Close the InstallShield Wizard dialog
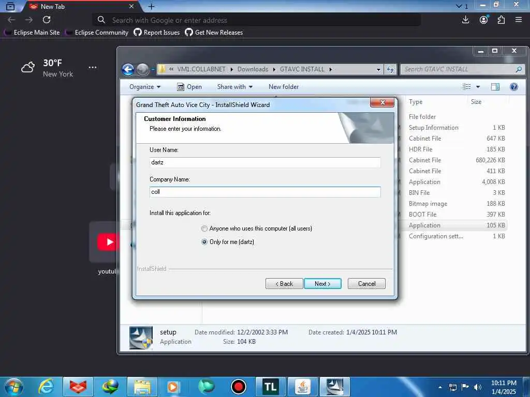Screen dimensions: 530x397 382,102
